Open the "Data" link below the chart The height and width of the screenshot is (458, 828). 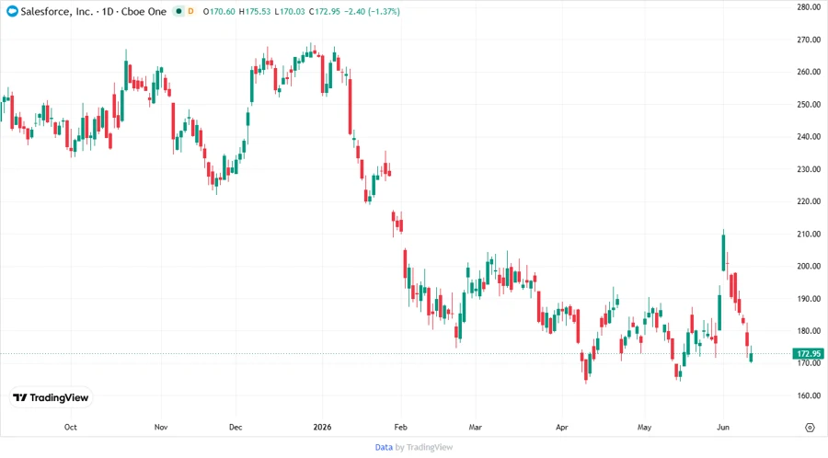[384, 448]
